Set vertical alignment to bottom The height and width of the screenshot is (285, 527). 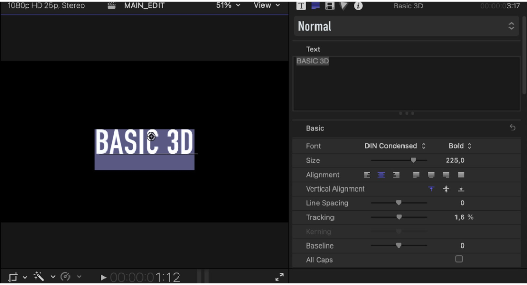pos(461,189)
